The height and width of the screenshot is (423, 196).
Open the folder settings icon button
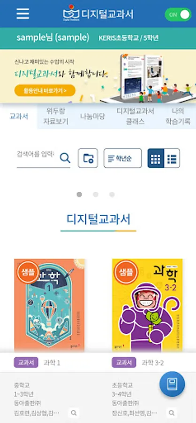tap(88, 158)
